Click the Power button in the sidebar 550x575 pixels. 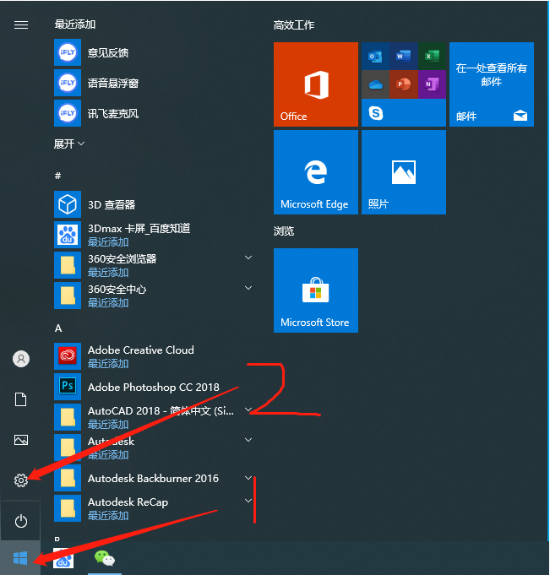pyautogui.click(x=21, y=521)
